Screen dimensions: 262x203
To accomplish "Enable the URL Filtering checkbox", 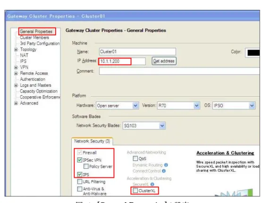I will [80, 182].
